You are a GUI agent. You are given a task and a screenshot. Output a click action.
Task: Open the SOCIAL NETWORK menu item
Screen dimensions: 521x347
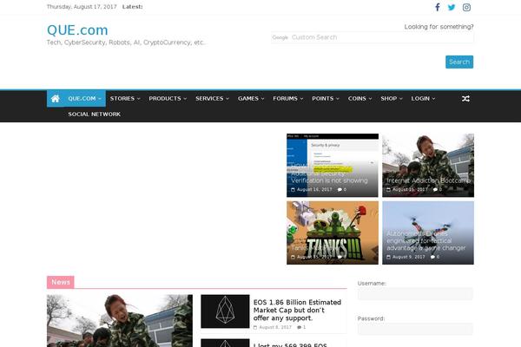[95, 115]
